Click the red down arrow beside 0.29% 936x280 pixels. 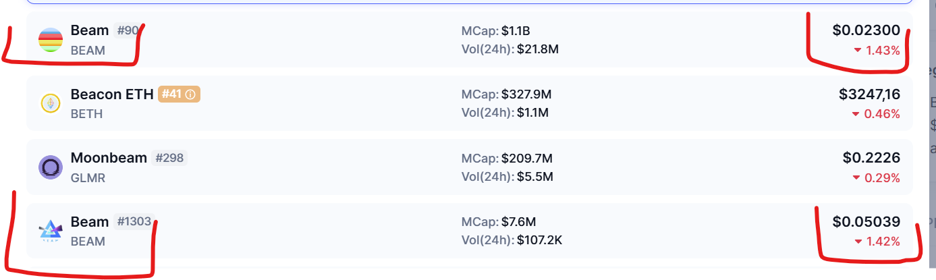(857, 178)
